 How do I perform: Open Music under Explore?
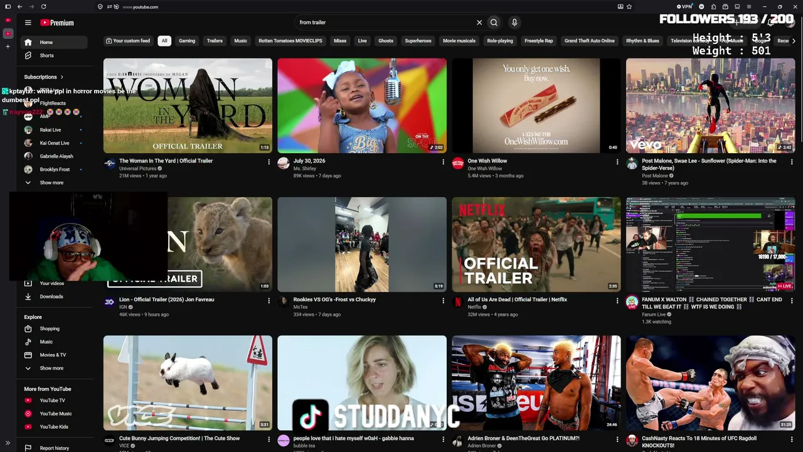[x=53, y=342]
